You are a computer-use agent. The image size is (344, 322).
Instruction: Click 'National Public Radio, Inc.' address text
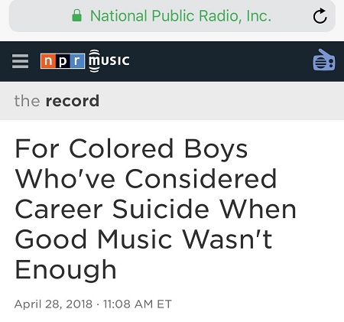coord(180,16)
